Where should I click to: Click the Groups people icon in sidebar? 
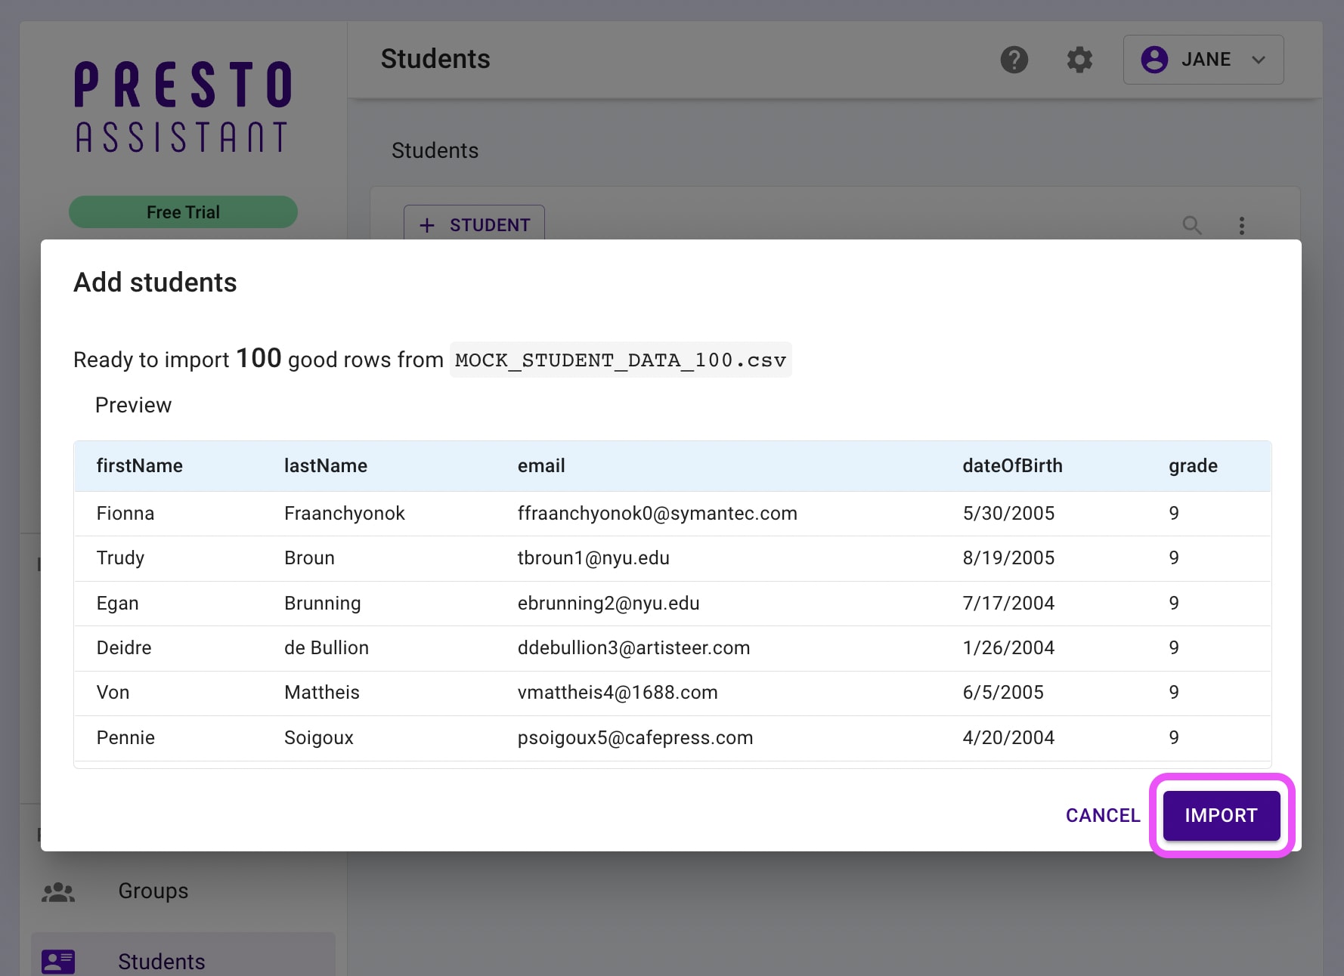click(58, 891)
